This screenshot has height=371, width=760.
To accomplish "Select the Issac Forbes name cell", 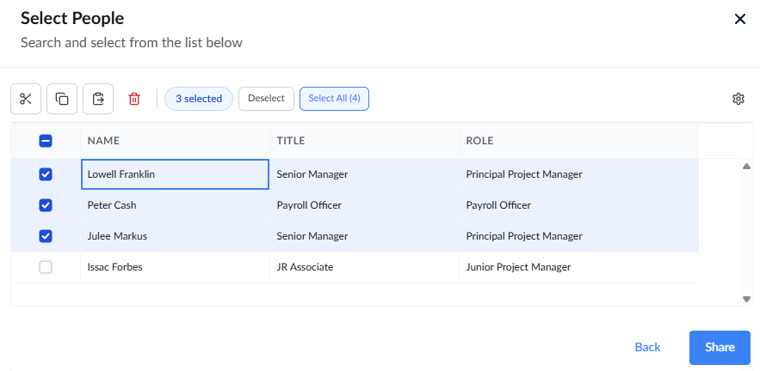I will [175, 267].
